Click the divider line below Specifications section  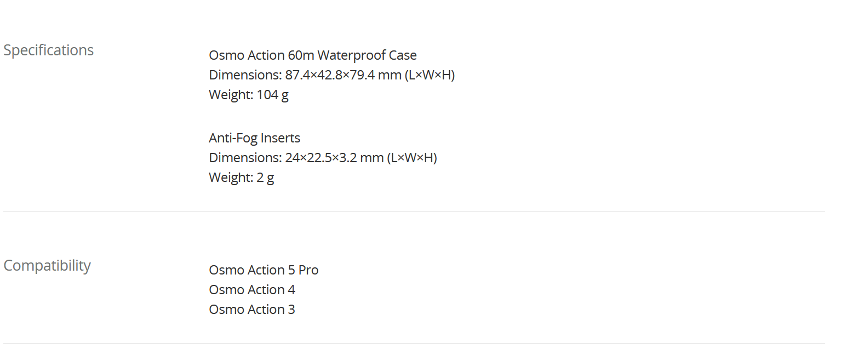tap(414, 211)
